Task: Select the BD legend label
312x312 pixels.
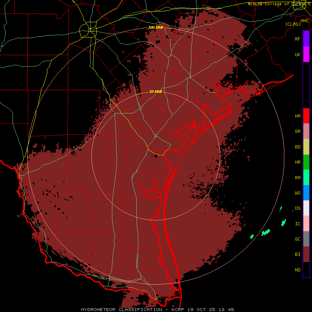Action: point(297,147)
